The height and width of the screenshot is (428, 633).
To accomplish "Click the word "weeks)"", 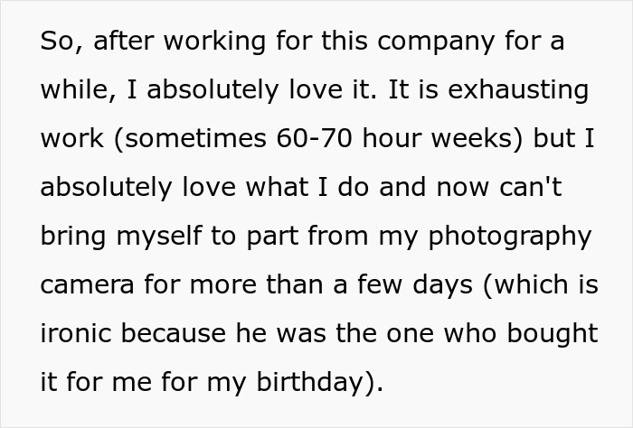I will click(x=477, y=138).
